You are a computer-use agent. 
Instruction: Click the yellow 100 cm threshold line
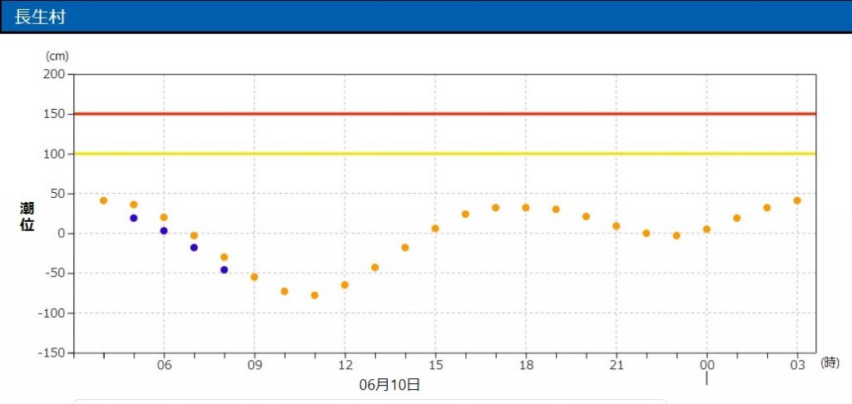click(x=444, y=154)
